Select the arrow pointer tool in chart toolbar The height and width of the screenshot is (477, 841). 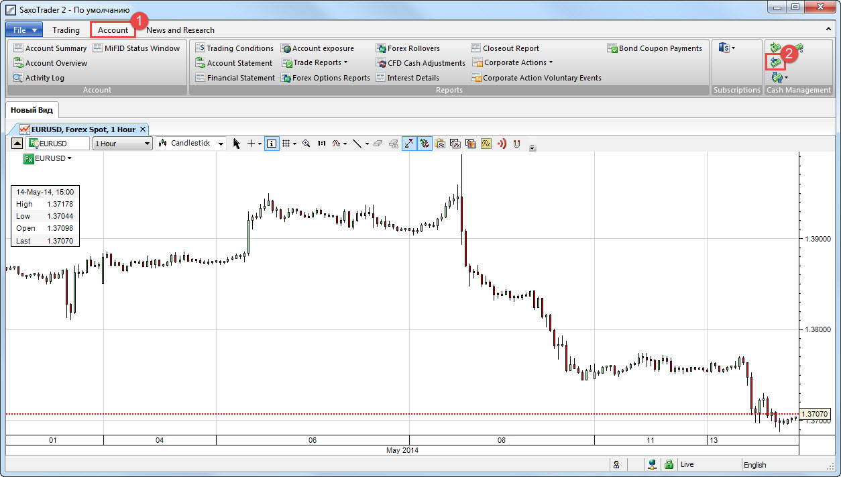coord(236,143)
